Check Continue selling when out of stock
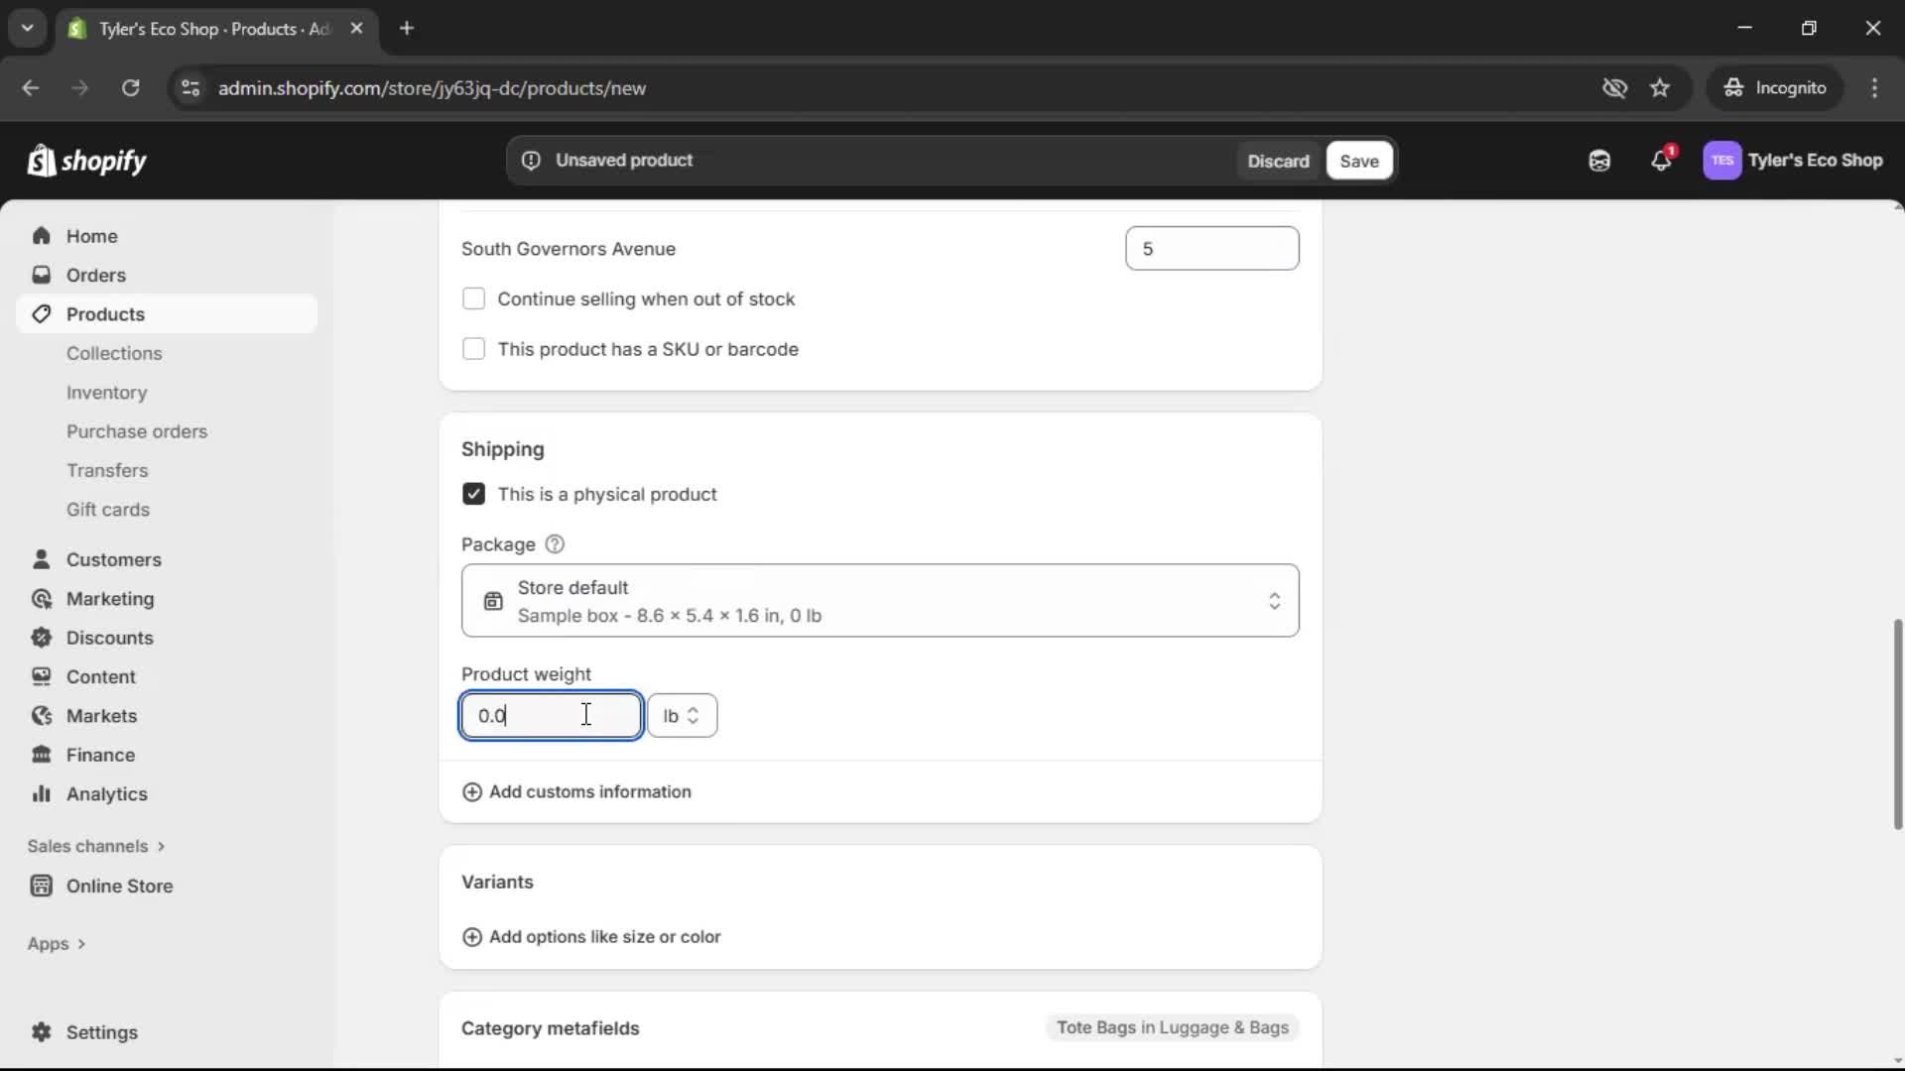The height and width of the screenshot is (1071, 1905). coord(473,298)
